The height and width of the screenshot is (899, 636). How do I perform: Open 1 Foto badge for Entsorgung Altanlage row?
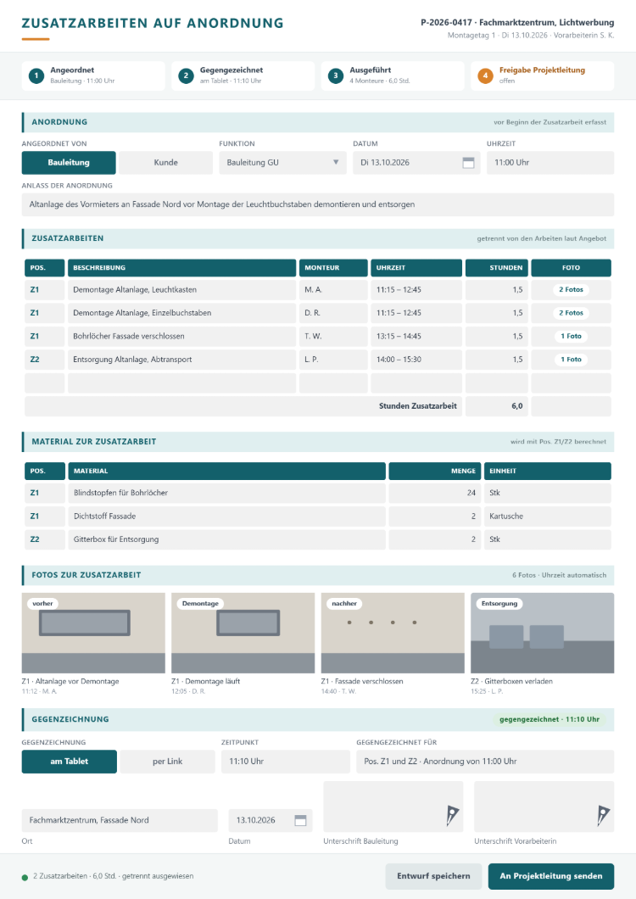click(x=572, y=360)
